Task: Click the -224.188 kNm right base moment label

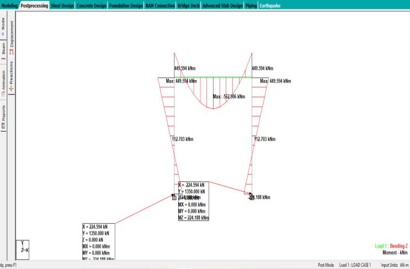Action: click(x=259, y=197)
